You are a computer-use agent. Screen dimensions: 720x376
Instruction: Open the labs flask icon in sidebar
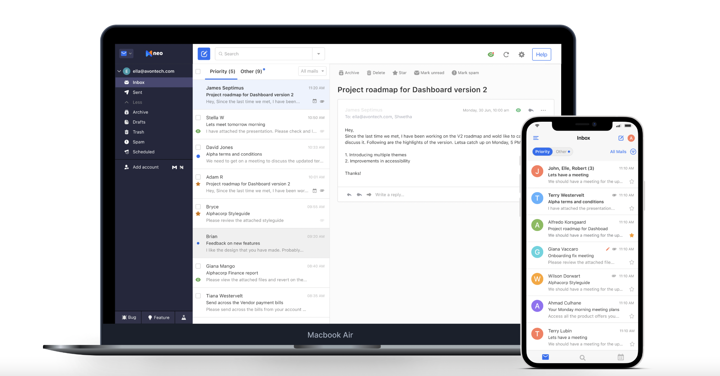click(x=184, y=317)
